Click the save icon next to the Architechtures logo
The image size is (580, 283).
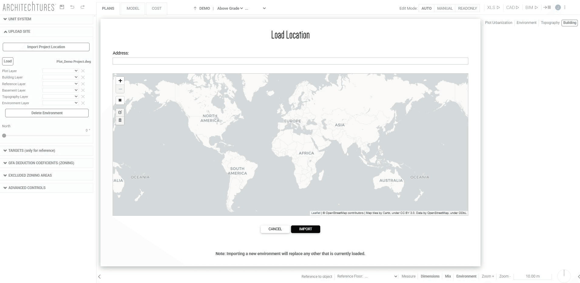62,7
